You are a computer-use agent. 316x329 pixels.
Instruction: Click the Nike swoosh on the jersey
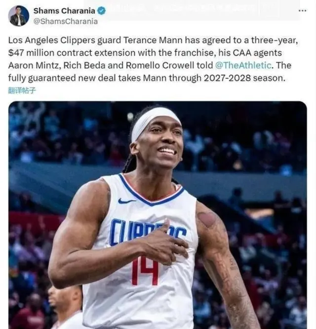127,201
